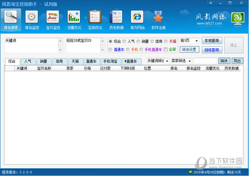Tick the 全部 checkbox
Screen dimensions: 249x176
[166, 49]
